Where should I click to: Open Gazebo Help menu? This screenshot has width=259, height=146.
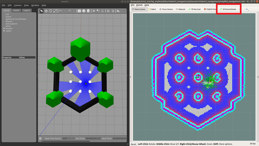pos(44,5)
